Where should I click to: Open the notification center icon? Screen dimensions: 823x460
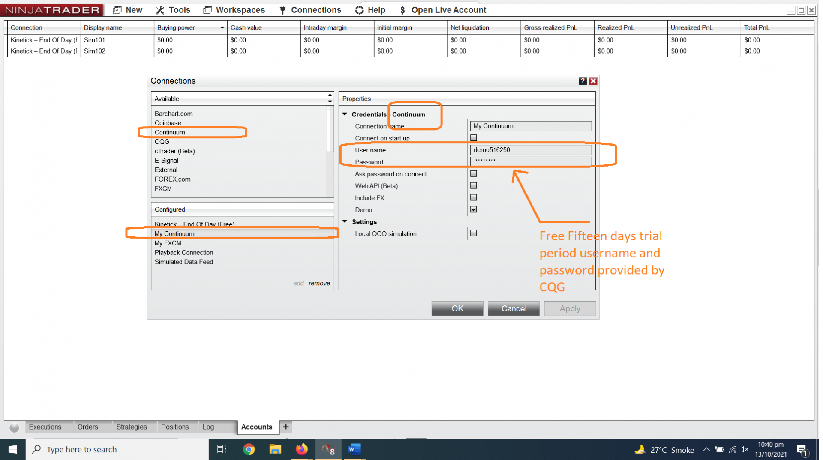(x=802, y=450)
